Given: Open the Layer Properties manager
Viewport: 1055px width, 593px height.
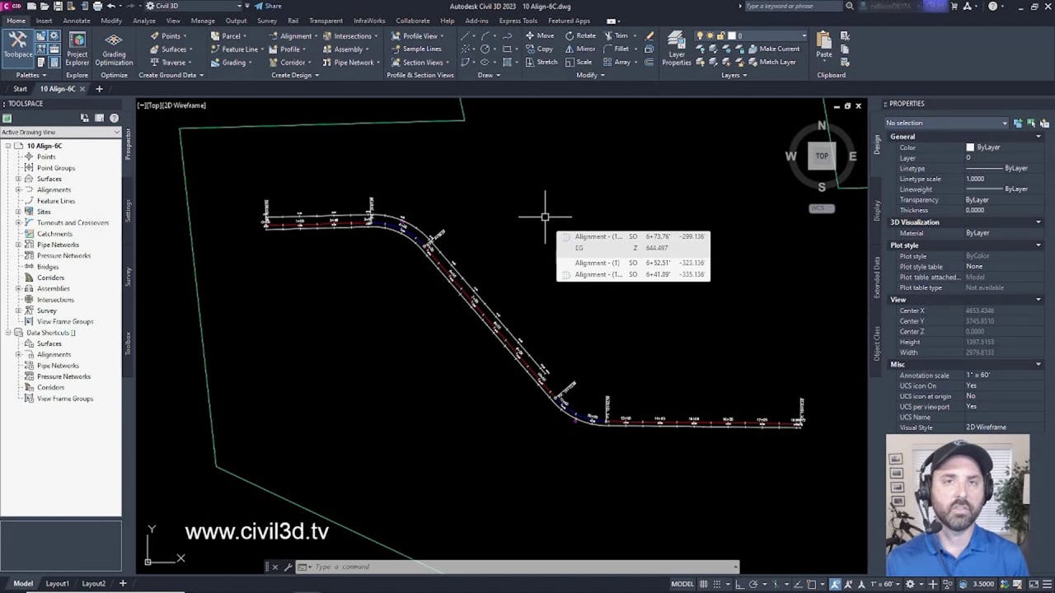Looking at the screenshot, I should pos(676,49).
